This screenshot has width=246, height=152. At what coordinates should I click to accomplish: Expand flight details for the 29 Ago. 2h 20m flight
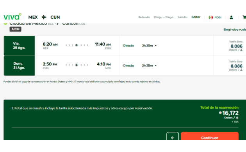(156, 46)
